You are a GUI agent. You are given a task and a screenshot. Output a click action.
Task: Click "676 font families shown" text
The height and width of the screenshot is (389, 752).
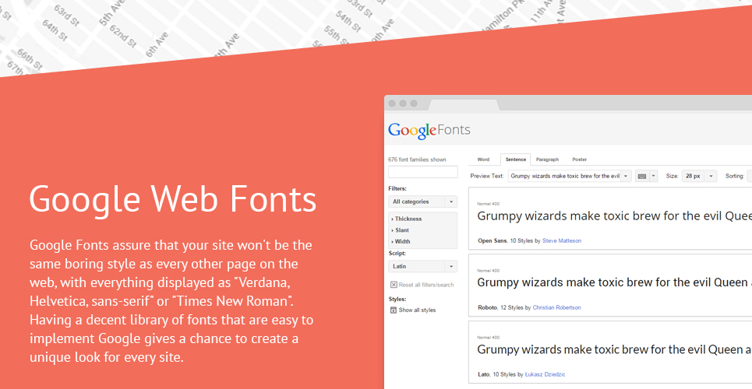coord(417,159)
